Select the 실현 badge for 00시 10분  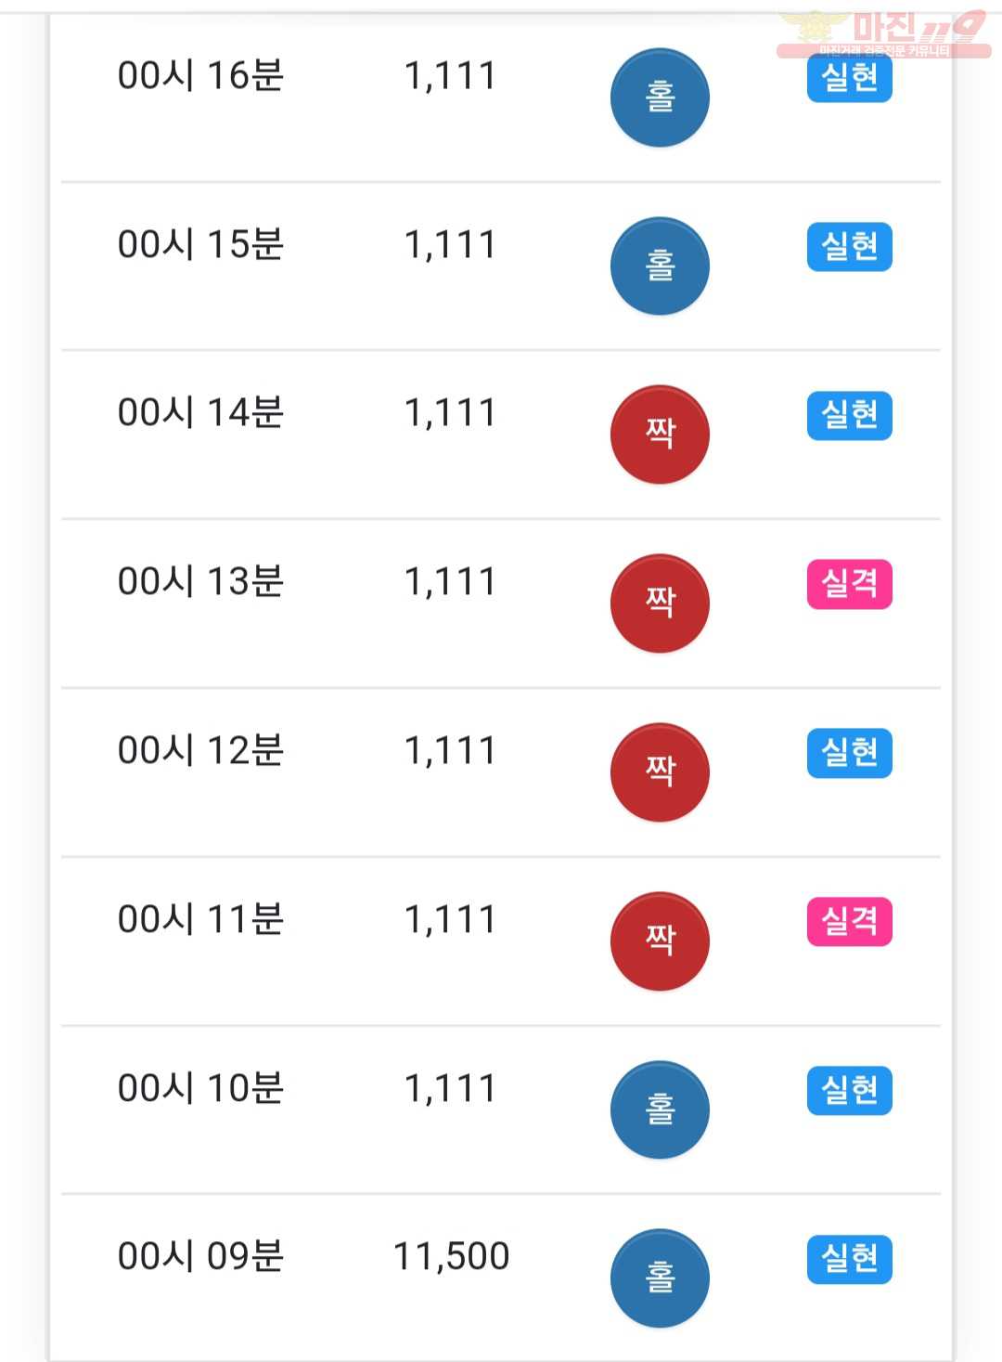coord(850,1090)
